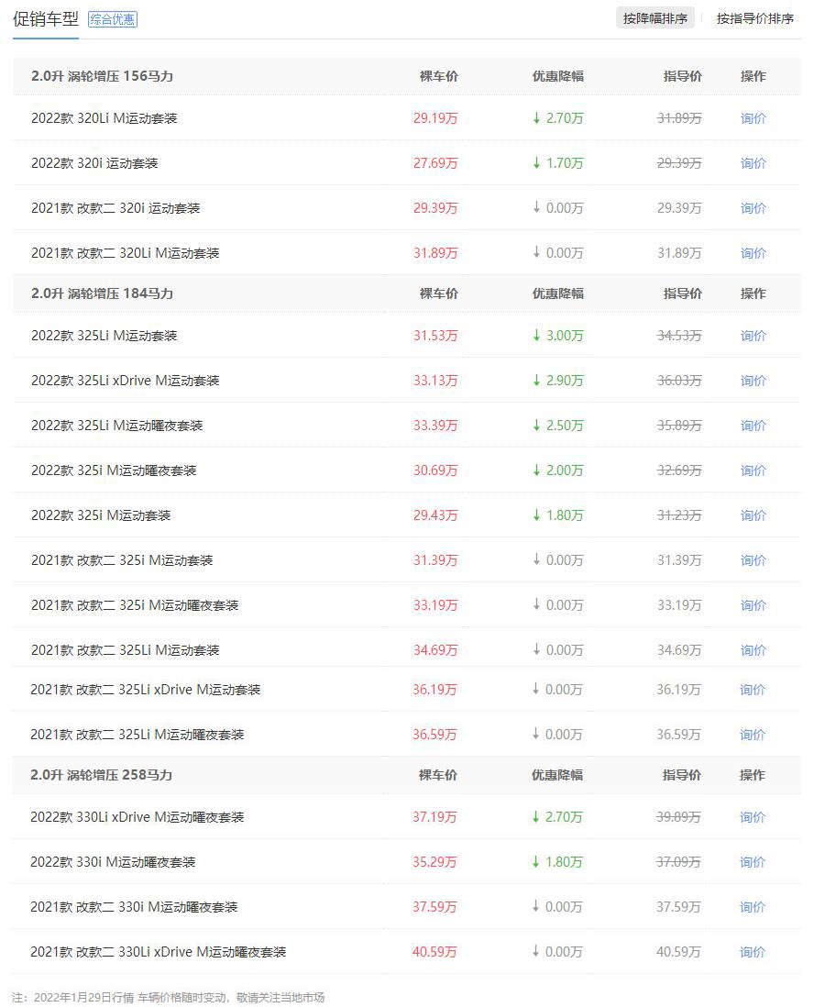Click the struck-through 39.89万 guide price
Image resolution: width=814 pixels, height=1007 pixels.
(678, 817)
